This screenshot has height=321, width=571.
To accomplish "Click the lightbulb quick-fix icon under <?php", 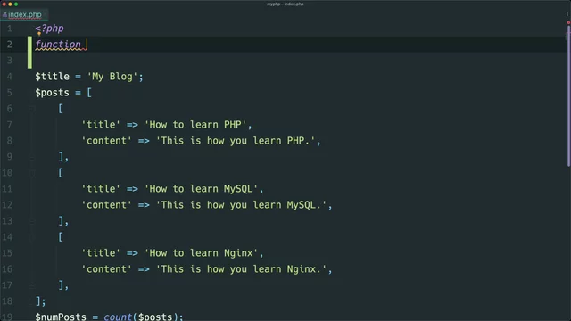I will pos(39,34).
